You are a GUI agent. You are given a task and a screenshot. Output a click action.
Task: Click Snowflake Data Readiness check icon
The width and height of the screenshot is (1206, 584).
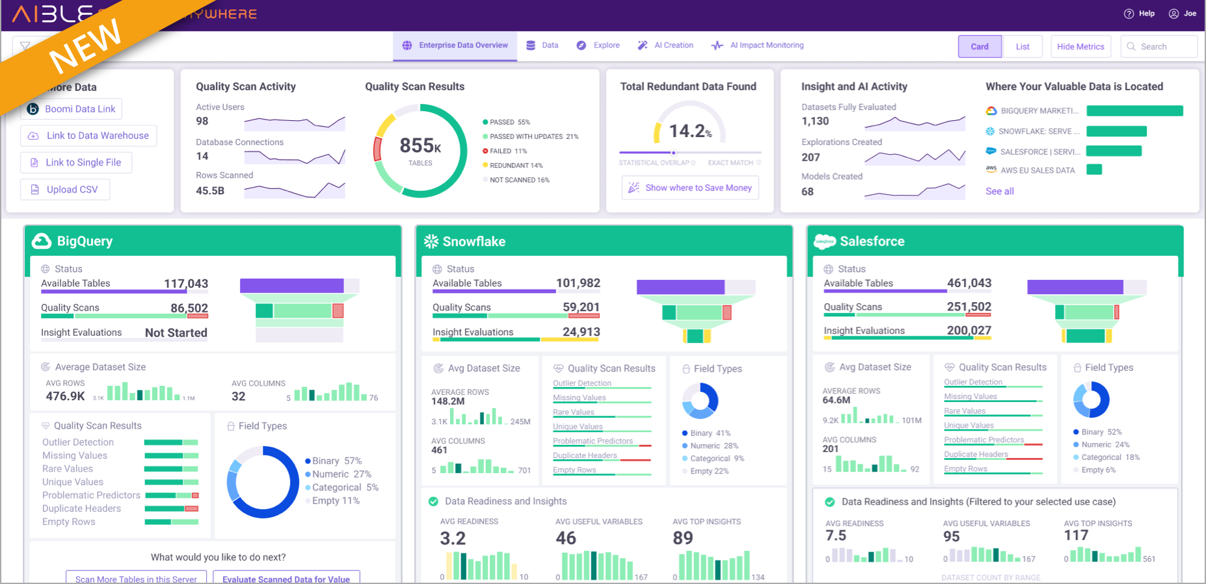[433, 501]
